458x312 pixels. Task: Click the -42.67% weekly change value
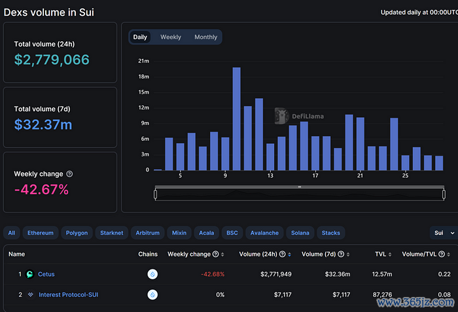41,190
